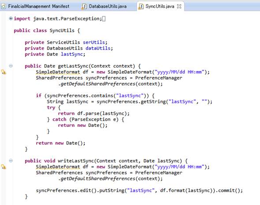Switch to the DatabaseUtils.java tab

click(x=104, y=7)
